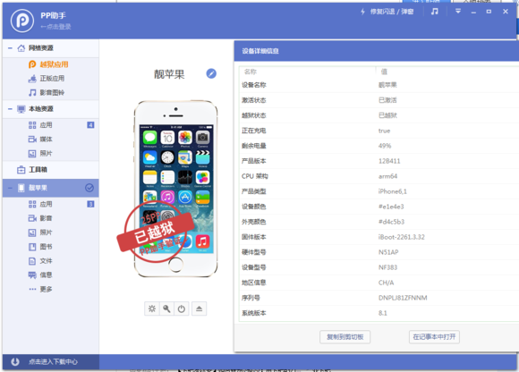
Task: Select the 设备颜色 value #e1e4e3
Action: 391,207
